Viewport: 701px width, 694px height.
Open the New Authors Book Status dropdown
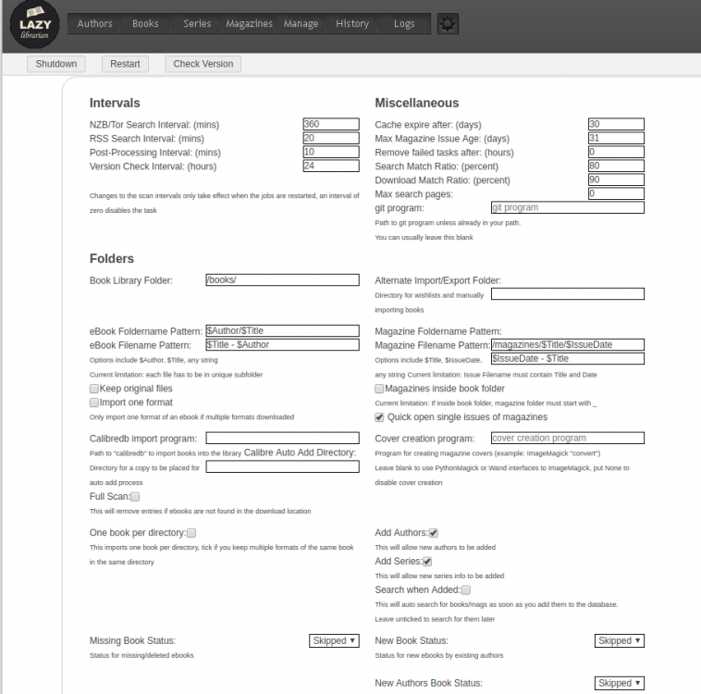click(x=620, y=683)
